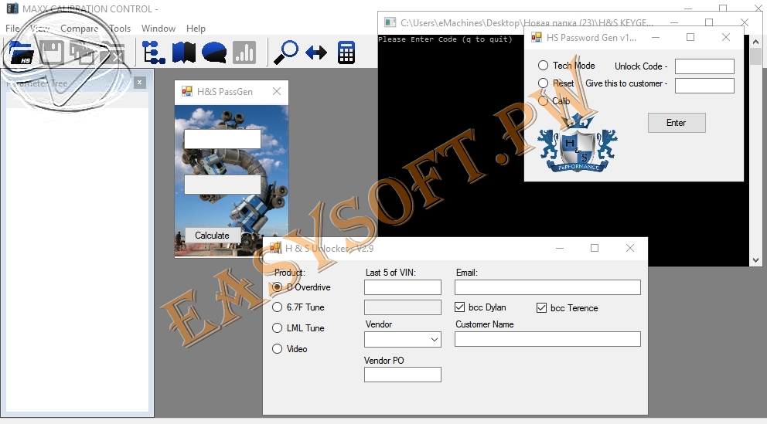
Task: Click the Email input field
Action: (x=547, y=287)
